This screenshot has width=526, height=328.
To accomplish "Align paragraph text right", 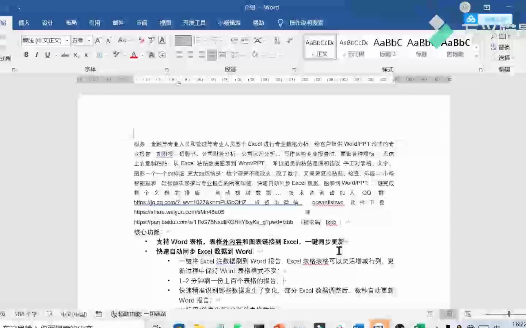I will pos(201,55).
